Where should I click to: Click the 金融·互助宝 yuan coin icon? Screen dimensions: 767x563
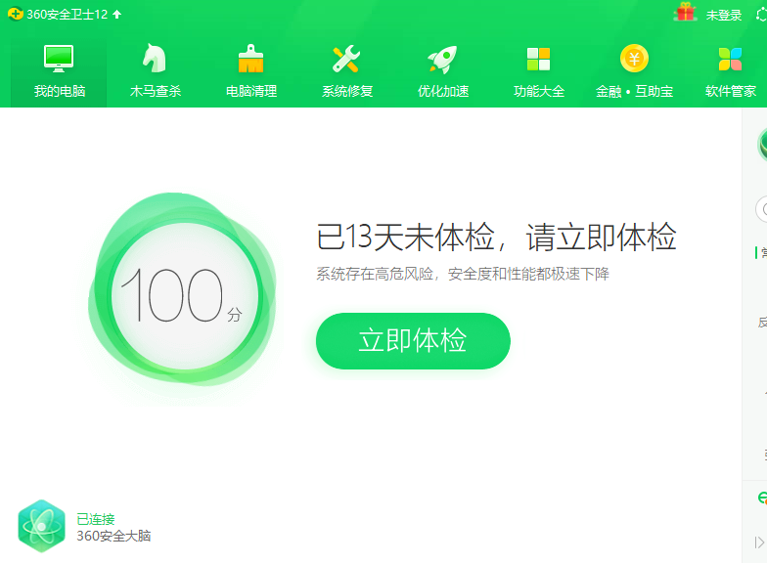coord(634,59)
